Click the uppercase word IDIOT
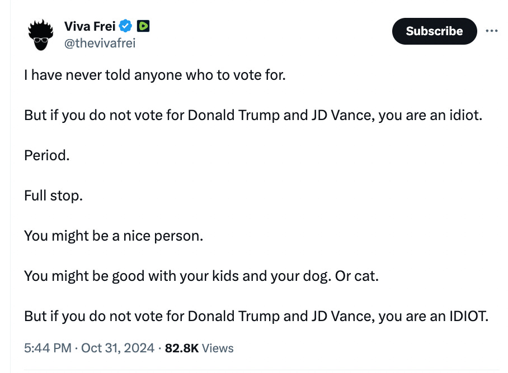This screenshot has width=508, height=373. [x=469, y=316]
